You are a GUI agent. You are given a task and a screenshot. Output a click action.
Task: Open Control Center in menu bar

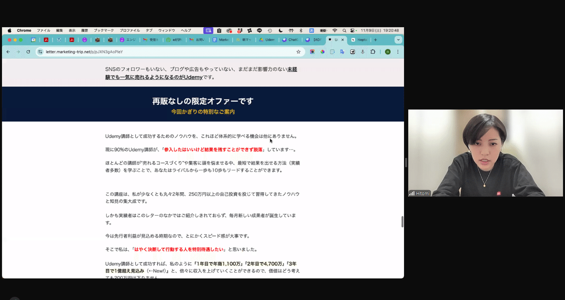(x=353, y=30)
